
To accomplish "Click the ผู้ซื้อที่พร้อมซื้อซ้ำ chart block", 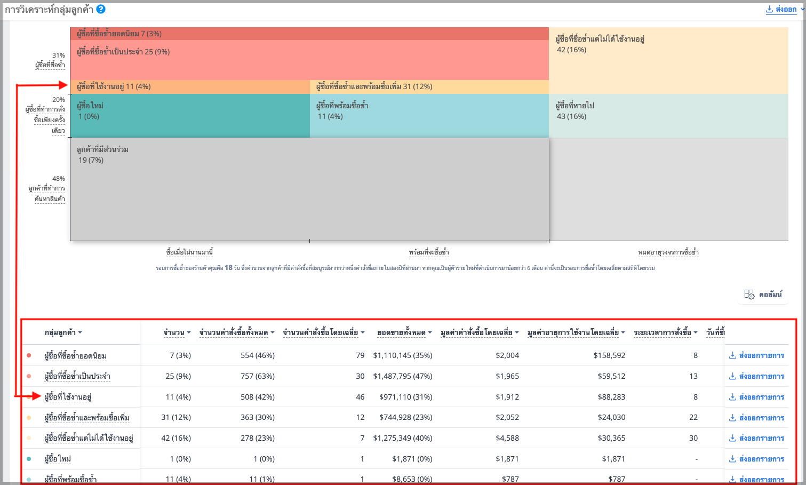I will point(429,116).
